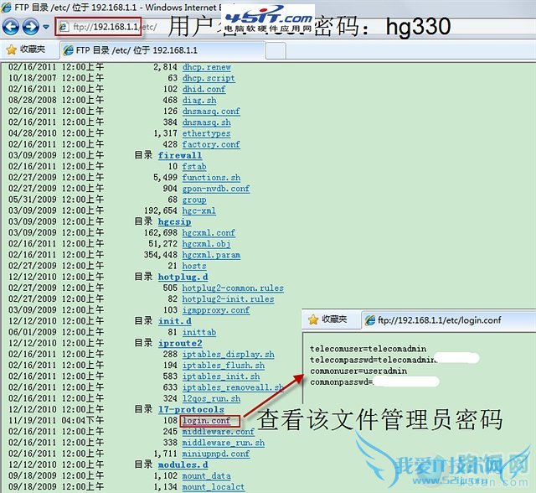Select the FTP 目录 /etc/ browser tab
Screen dimensions: 536x493
pyautogui.click(x=162, y=50)
